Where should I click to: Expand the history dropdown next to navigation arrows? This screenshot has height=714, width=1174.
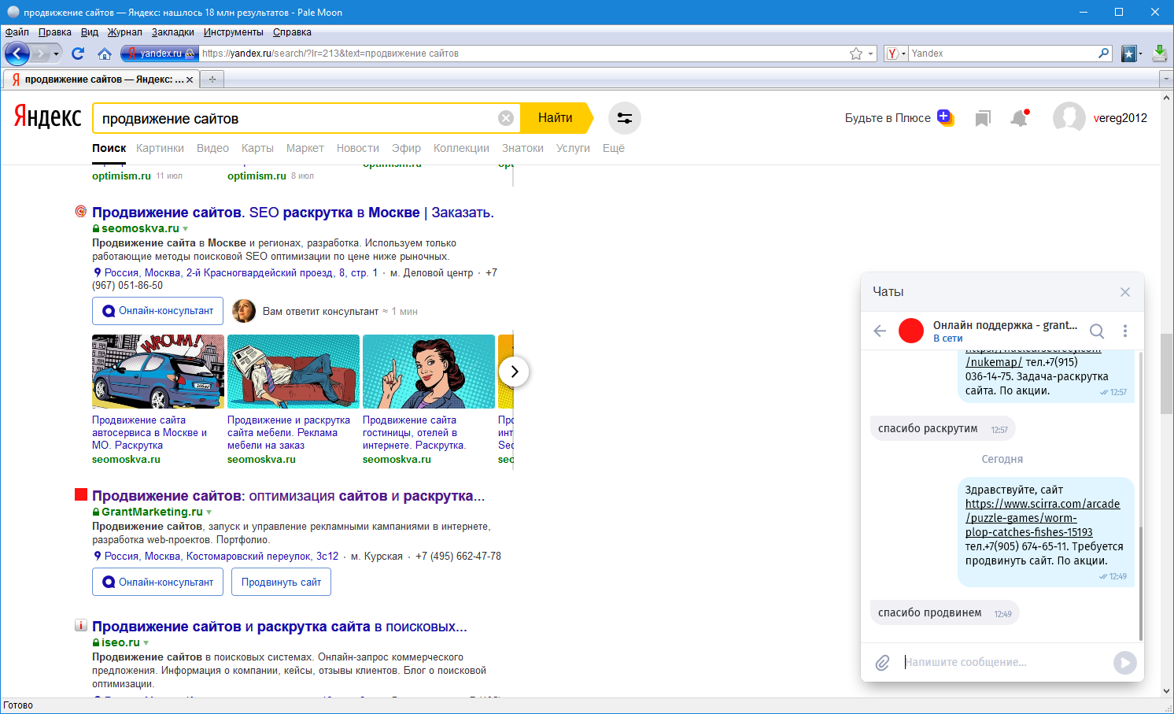57,54
